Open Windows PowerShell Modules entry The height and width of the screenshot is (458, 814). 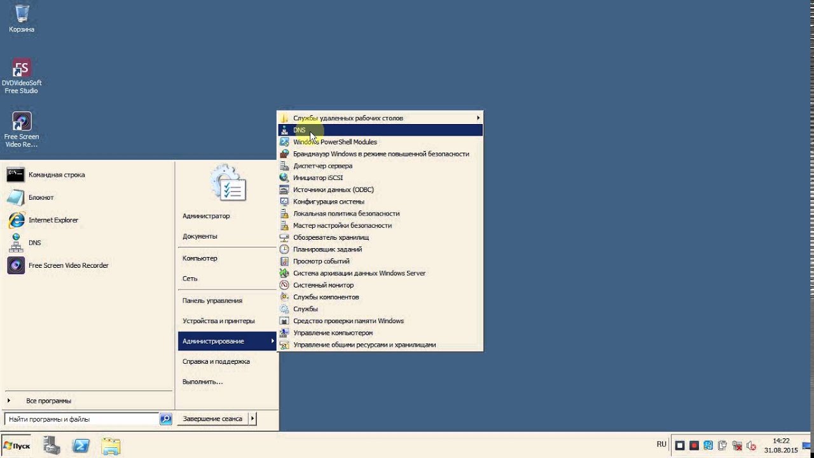(x=380, y=142)
